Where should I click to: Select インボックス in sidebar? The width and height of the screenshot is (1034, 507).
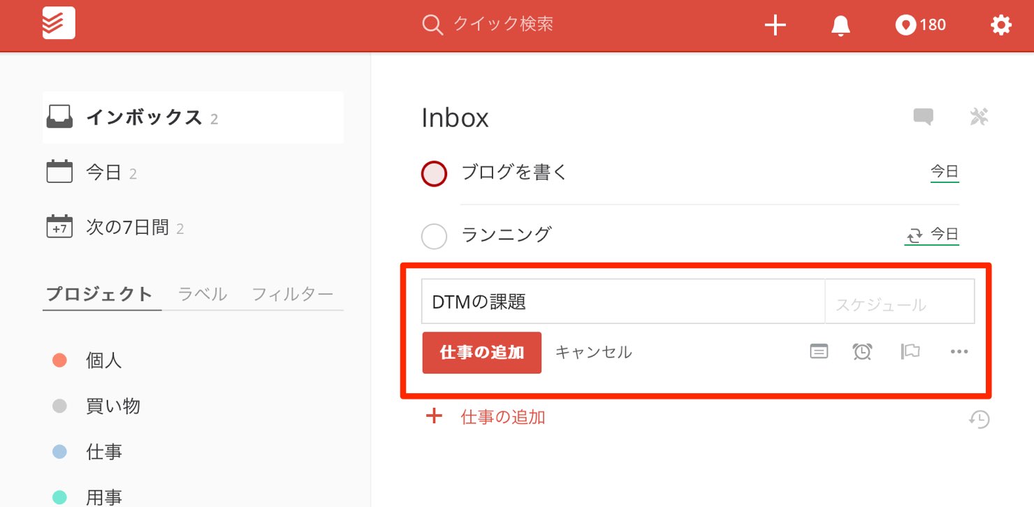(193, 117)
